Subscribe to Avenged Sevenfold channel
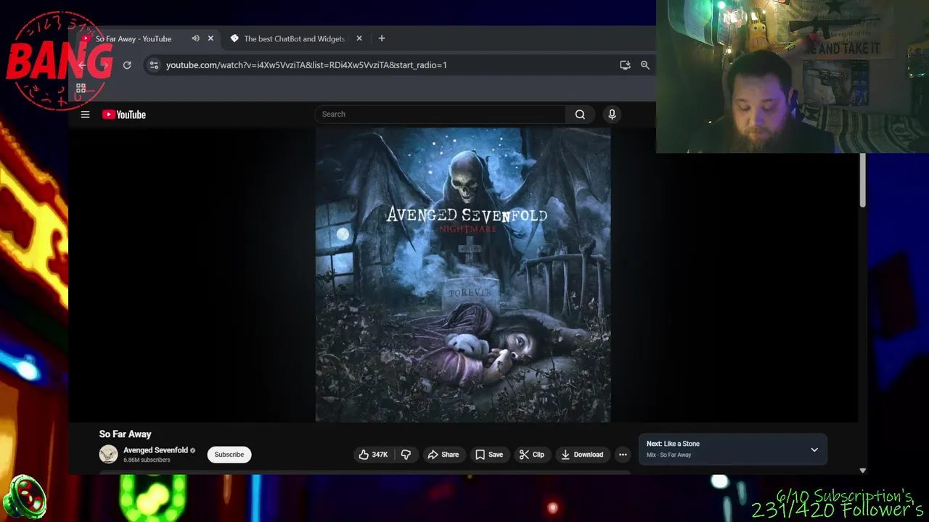 coord(229,455)
